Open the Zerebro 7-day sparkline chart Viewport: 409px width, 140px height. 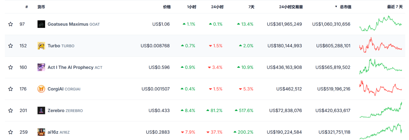(381, 110)
